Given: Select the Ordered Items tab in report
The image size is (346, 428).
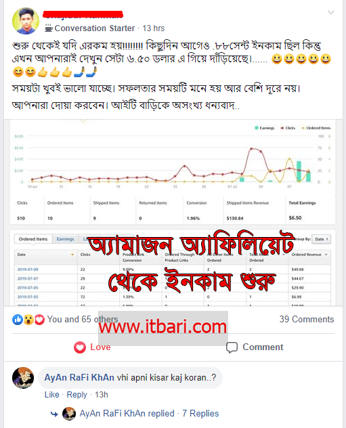Looking at the screenshot, I should (x=33, y=239).
